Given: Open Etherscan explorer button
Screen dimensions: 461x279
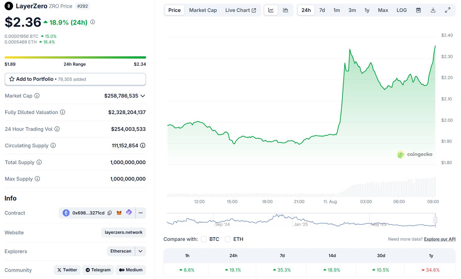Looking at the screenshot, I should click(x=121, y=251).
